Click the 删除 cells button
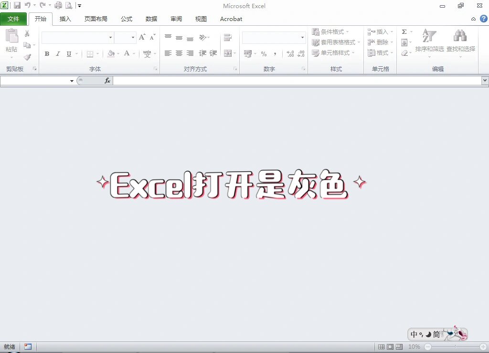 pos(380,42)
